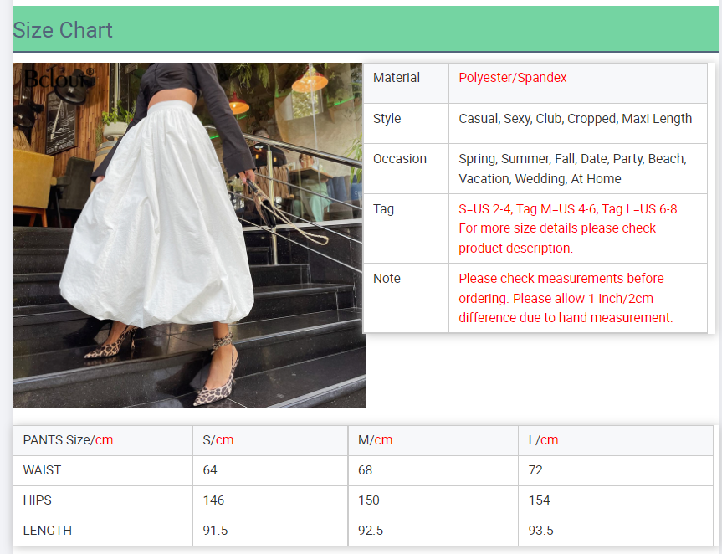
Task: Click the size L hips value 154
Action: pyautogui.click(x=540, y=500)
